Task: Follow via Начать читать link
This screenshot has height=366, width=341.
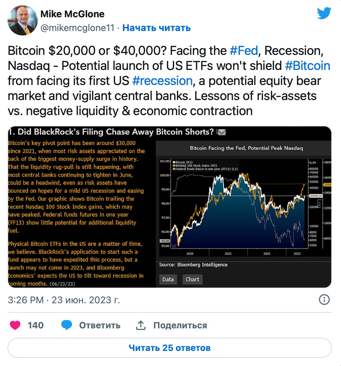Action: click(x=157, y=28)
